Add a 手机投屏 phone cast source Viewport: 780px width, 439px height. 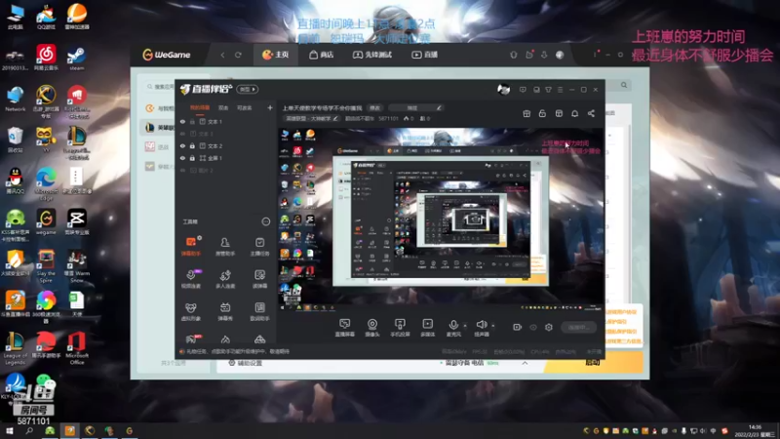coord(400,328)
